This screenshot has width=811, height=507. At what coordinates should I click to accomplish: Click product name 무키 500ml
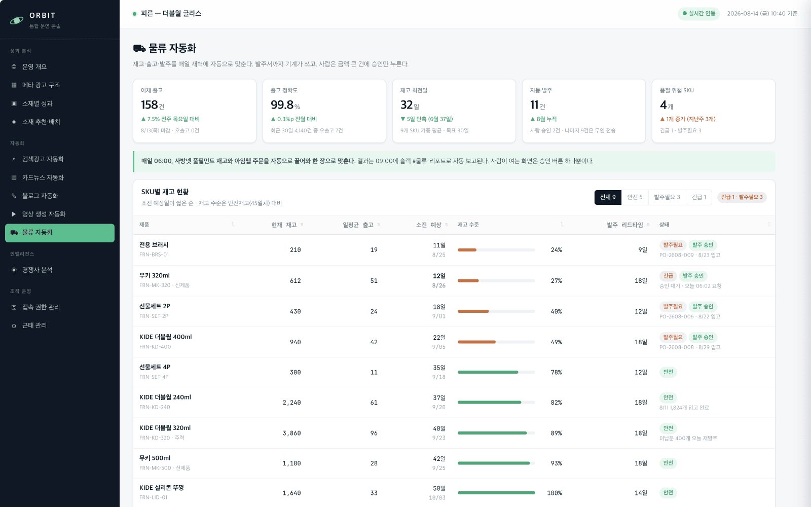pos(155,458)
